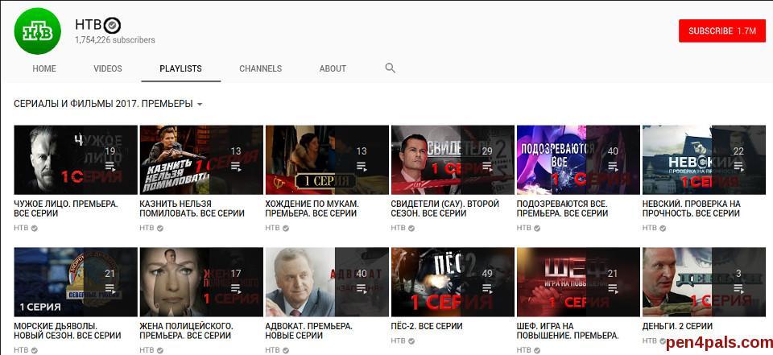Open the Подозреваются все playlist thumbnail
Image resolution: width=773 pixels, height=355 pixels.
click(577, 159)
